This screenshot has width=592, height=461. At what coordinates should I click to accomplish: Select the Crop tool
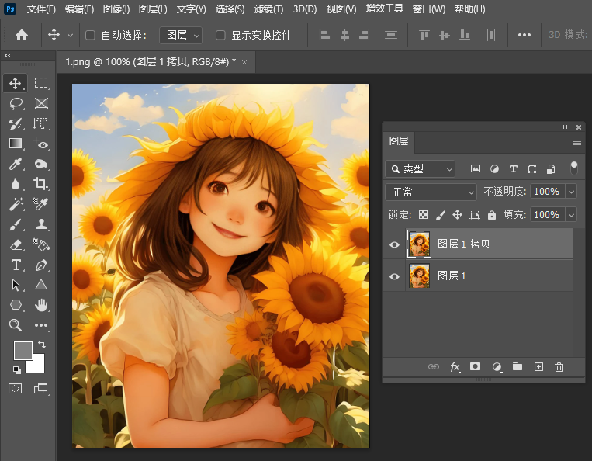point(40,184)
